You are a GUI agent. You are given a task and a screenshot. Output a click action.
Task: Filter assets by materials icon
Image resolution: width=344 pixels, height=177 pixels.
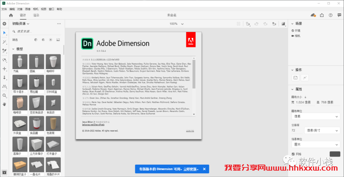[x=43, y=40]
